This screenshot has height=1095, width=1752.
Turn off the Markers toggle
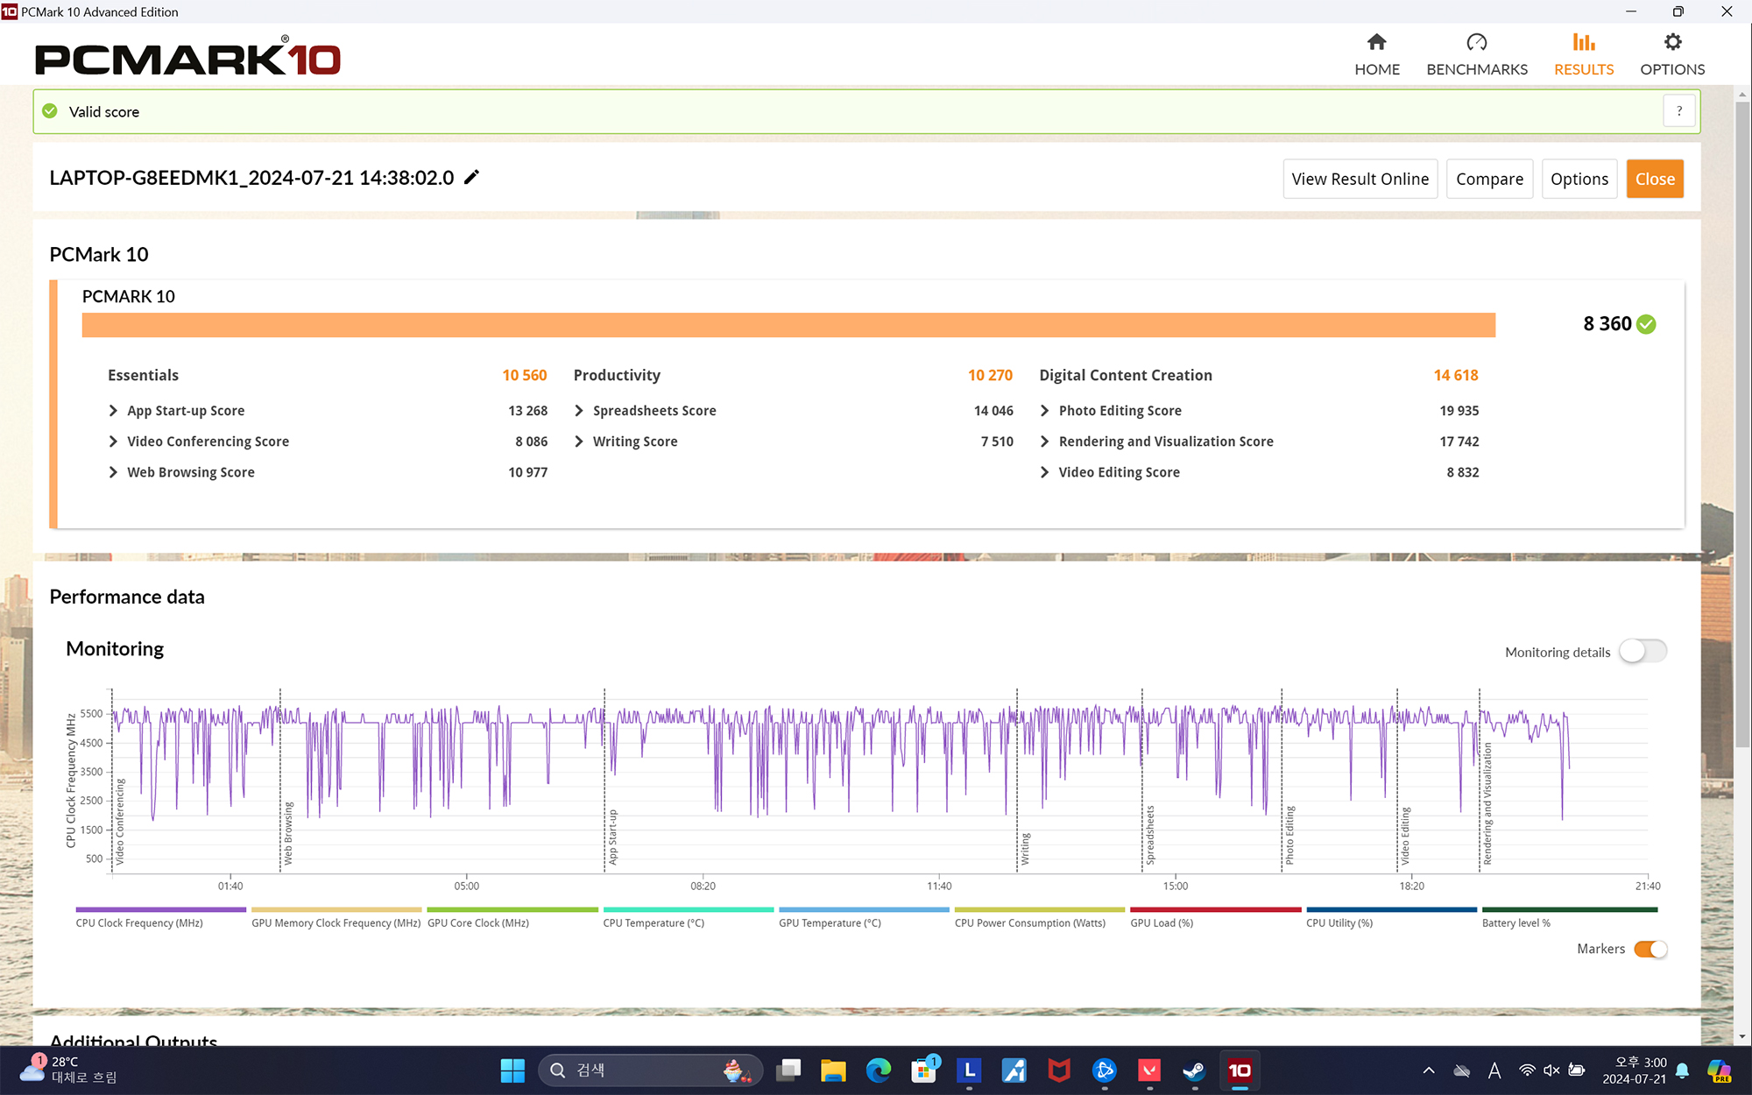coord(1650,949)
